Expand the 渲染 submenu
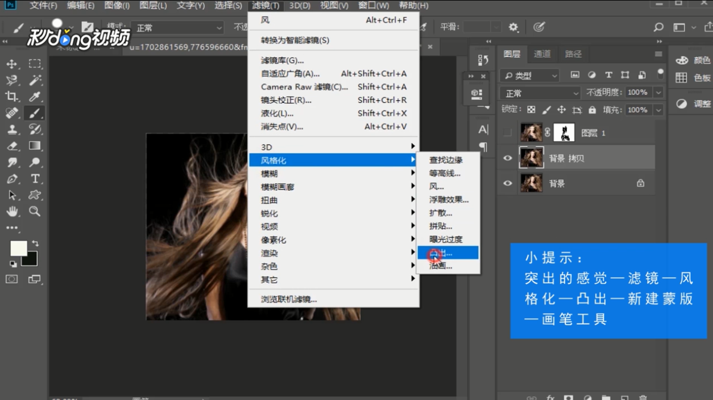The image size is (713, 400). [333, 253]
